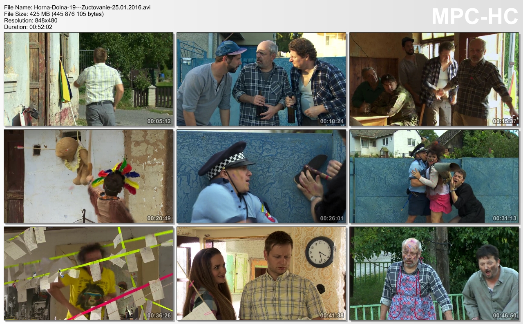The width and height of the screenshot is (523, 324).
Task: Open the thumbnail of man in apron
Action: pos(434,273)
